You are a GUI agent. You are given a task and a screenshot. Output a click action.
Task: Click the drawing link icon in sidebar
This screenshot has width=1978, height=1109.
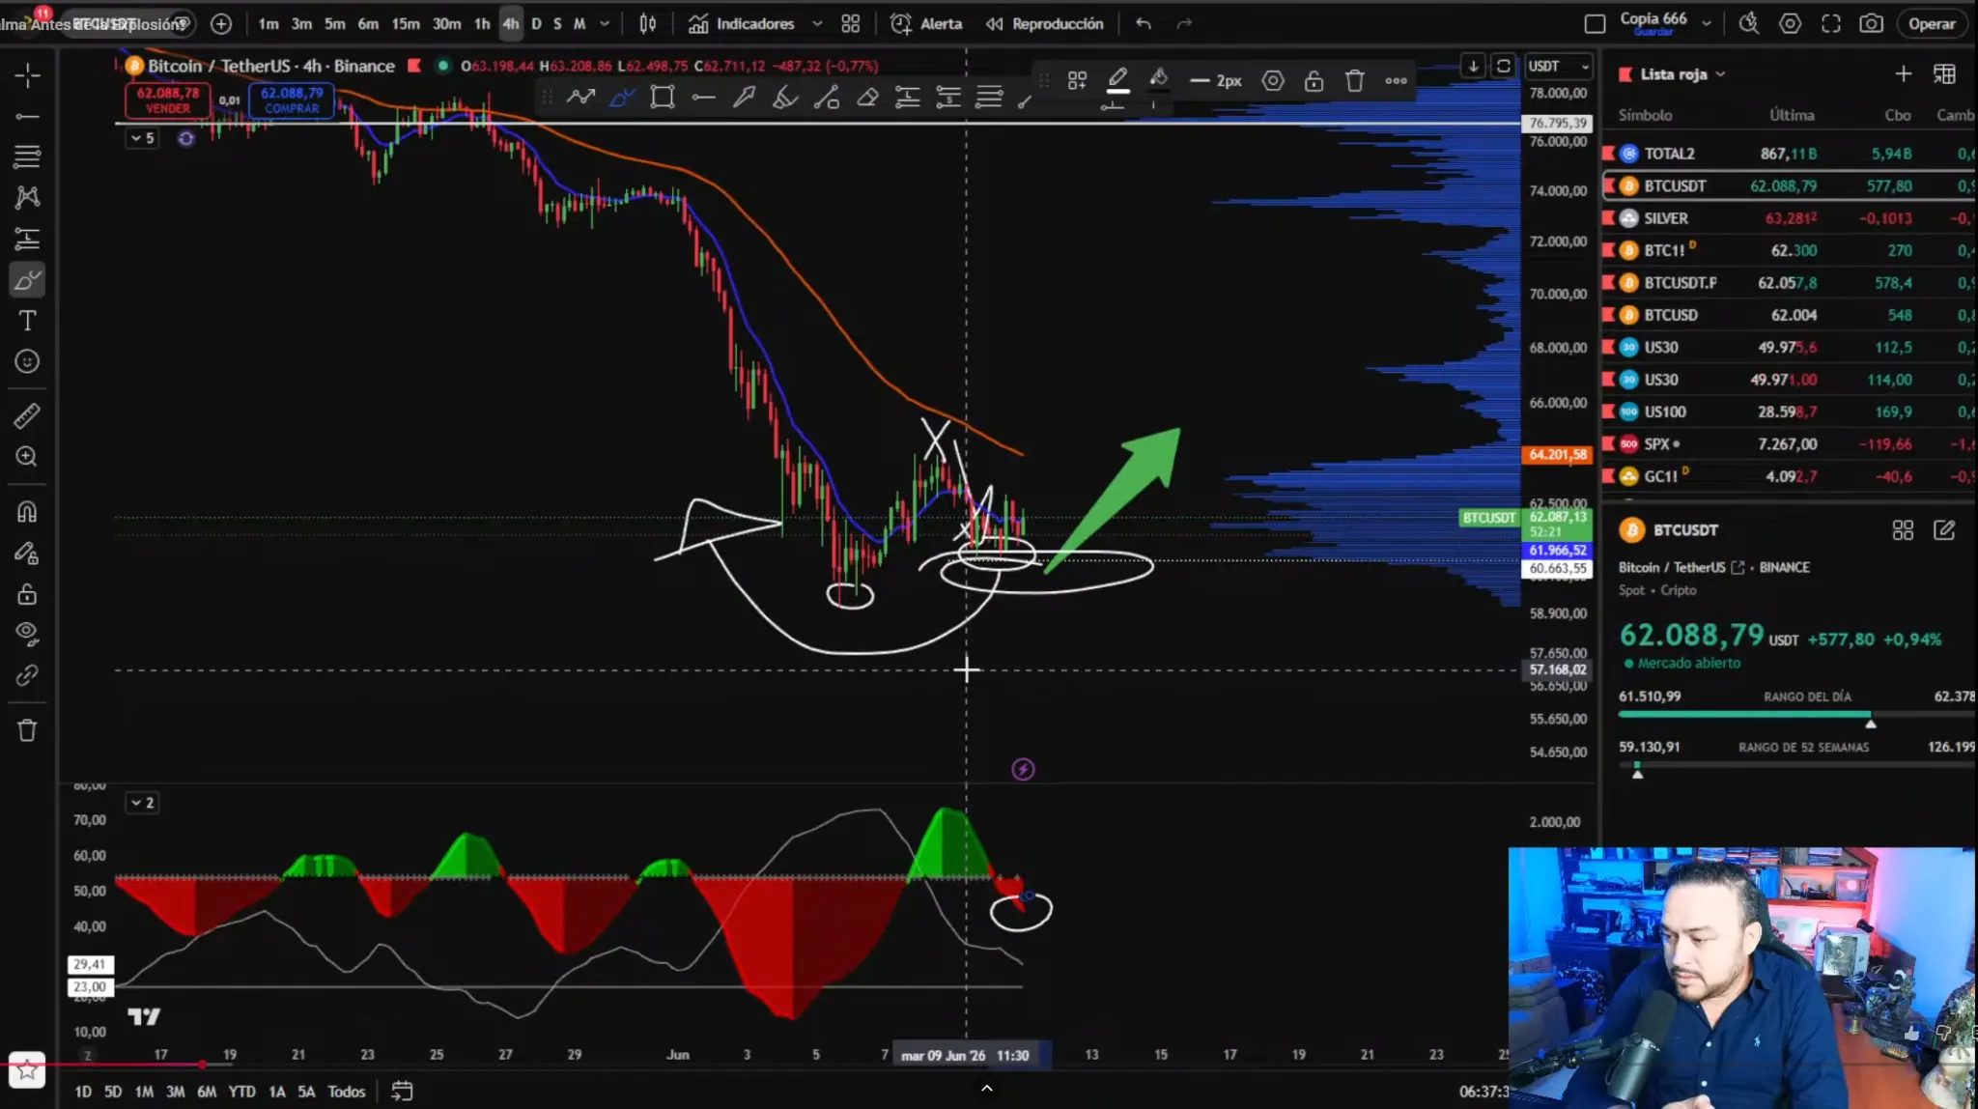tap(27, 675)
